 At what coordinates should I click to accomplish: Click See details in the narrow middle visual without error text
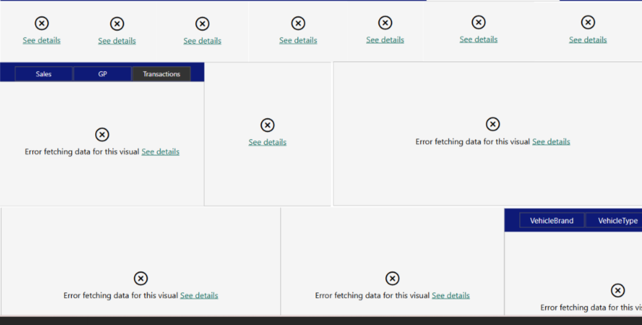pyautogui.click(x=267, y=142)
